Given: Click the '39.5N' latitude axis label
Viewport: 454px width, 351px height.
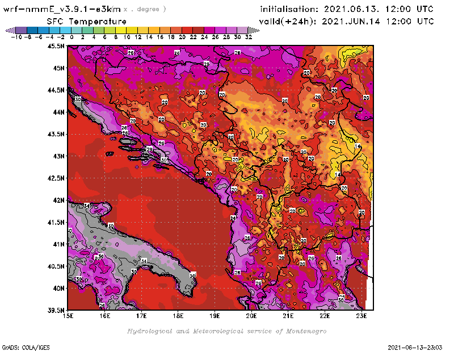Looking at the screenshot, I should click(x=56, y=310).
